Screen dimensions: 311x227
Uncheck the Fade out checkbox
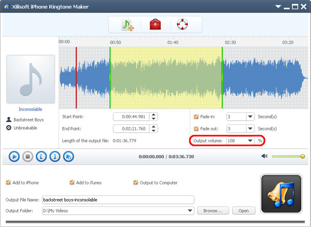pyautogui.click(x=196, y=129)
